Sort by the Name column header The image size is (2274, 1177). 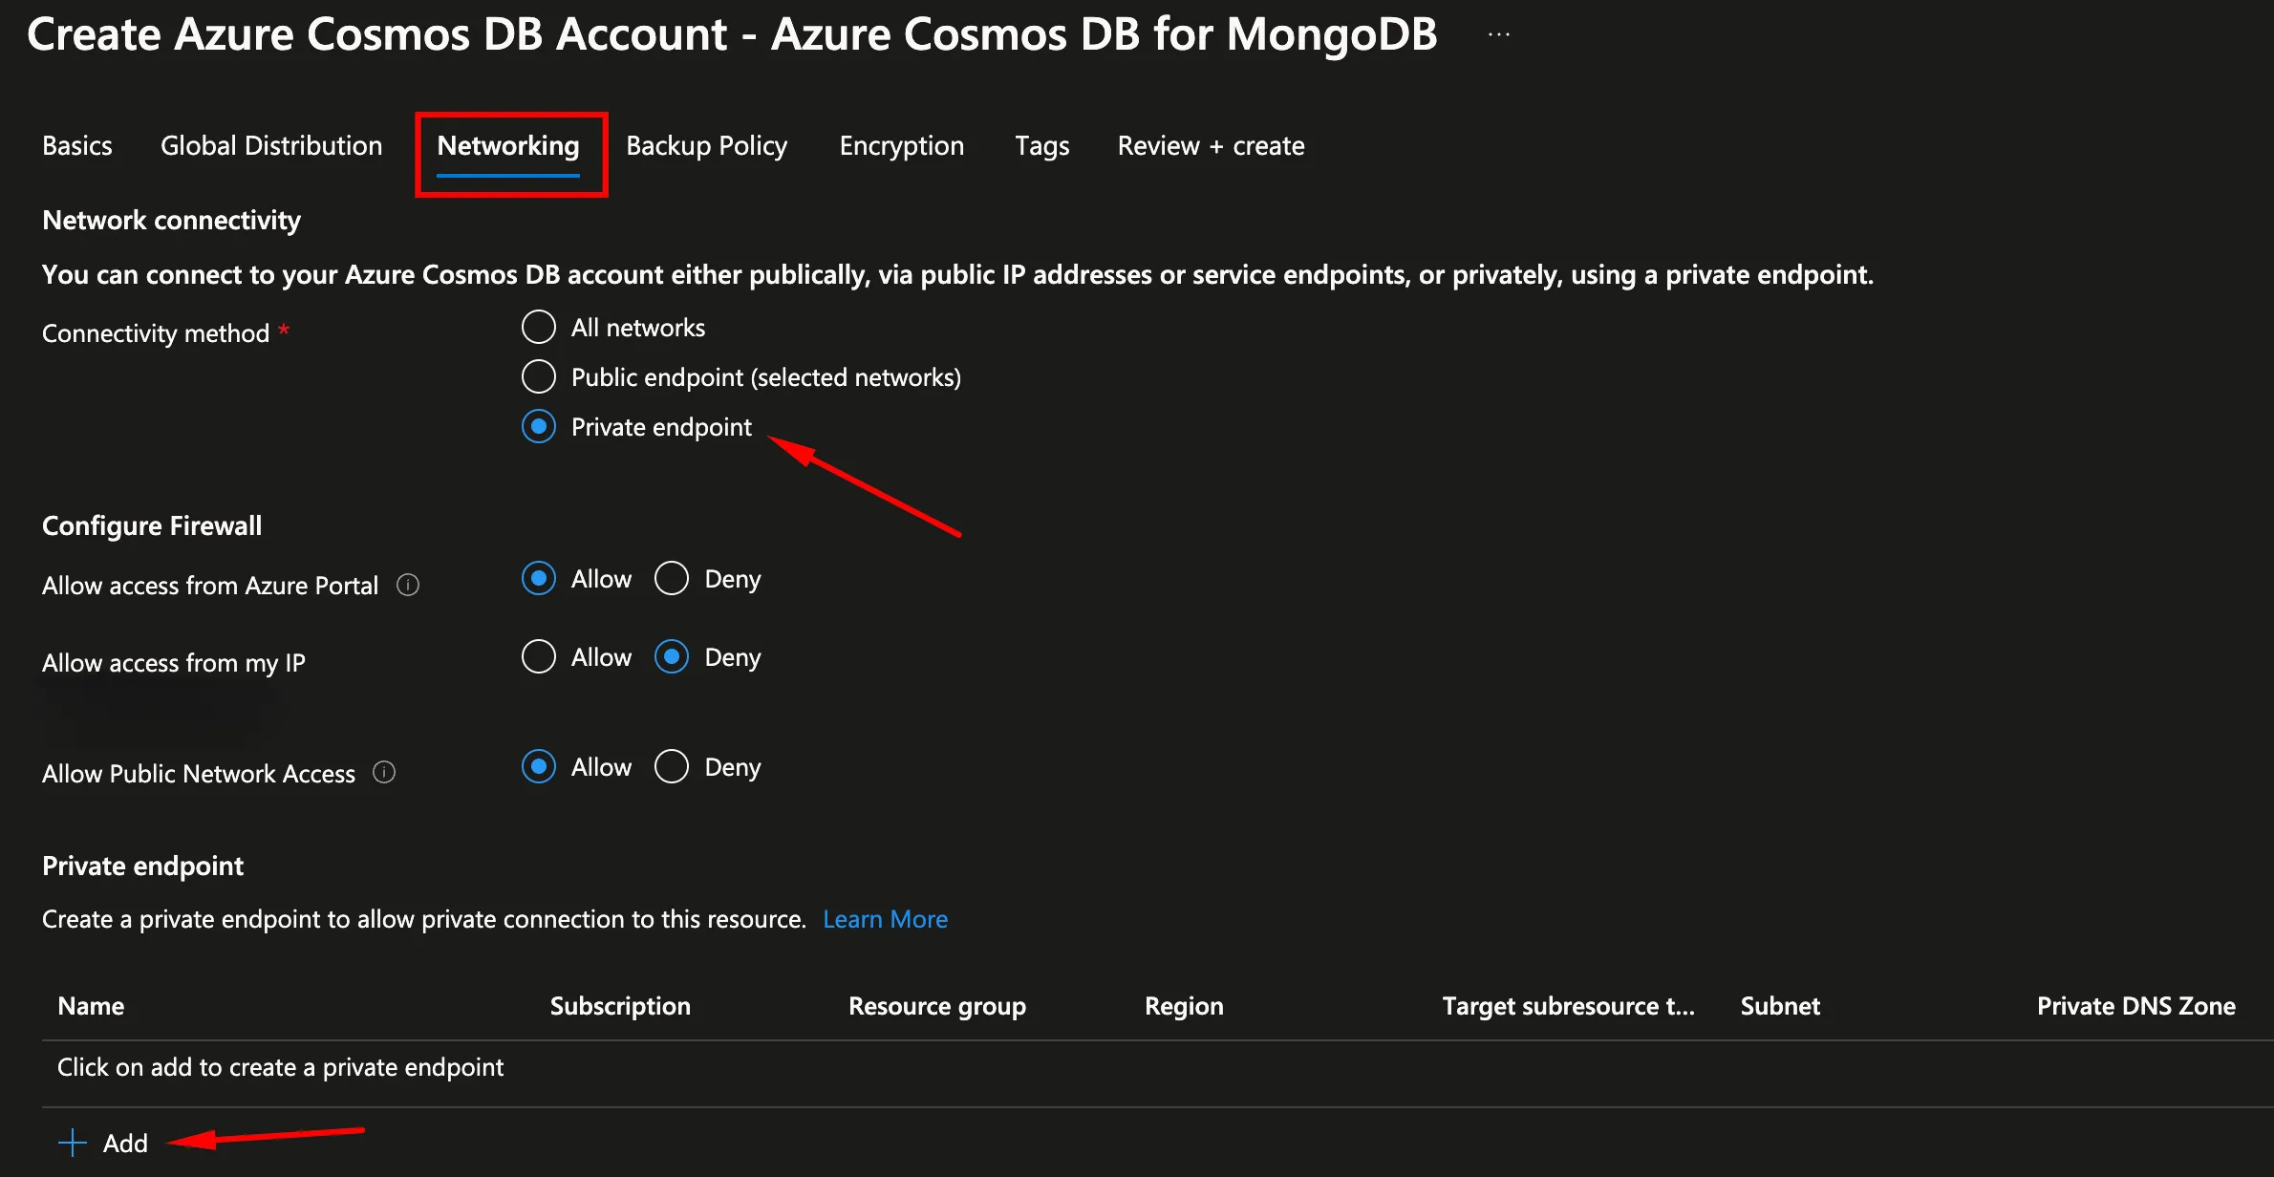[91, 1006]
